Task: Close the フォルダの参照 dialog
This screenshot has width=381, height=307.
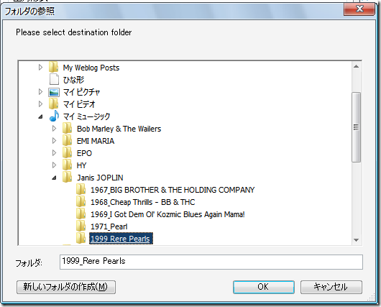Action: 359,9
